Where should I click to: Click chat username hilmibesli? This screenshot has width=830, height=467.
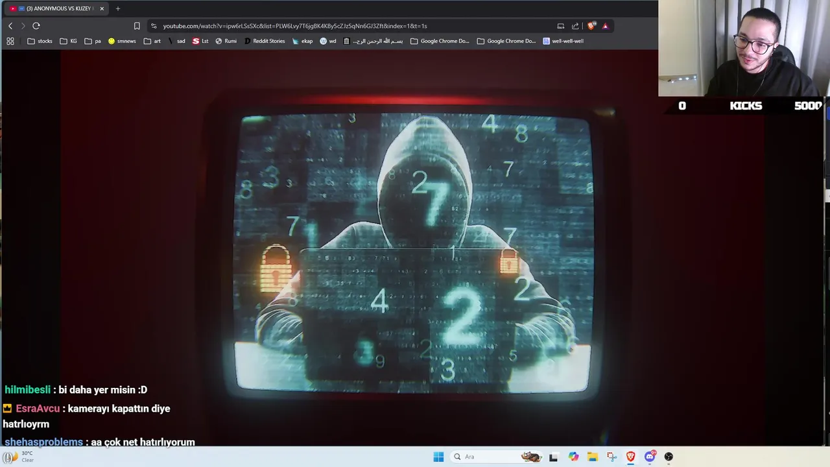[27, 390]
